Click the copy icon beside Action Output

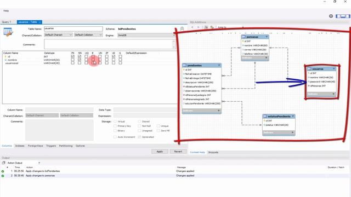(3, 163)
